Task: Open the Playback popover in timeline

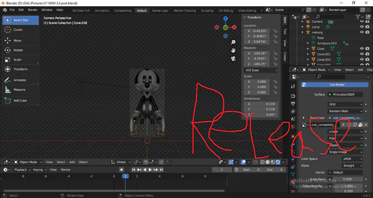Action: coord(22,170)
